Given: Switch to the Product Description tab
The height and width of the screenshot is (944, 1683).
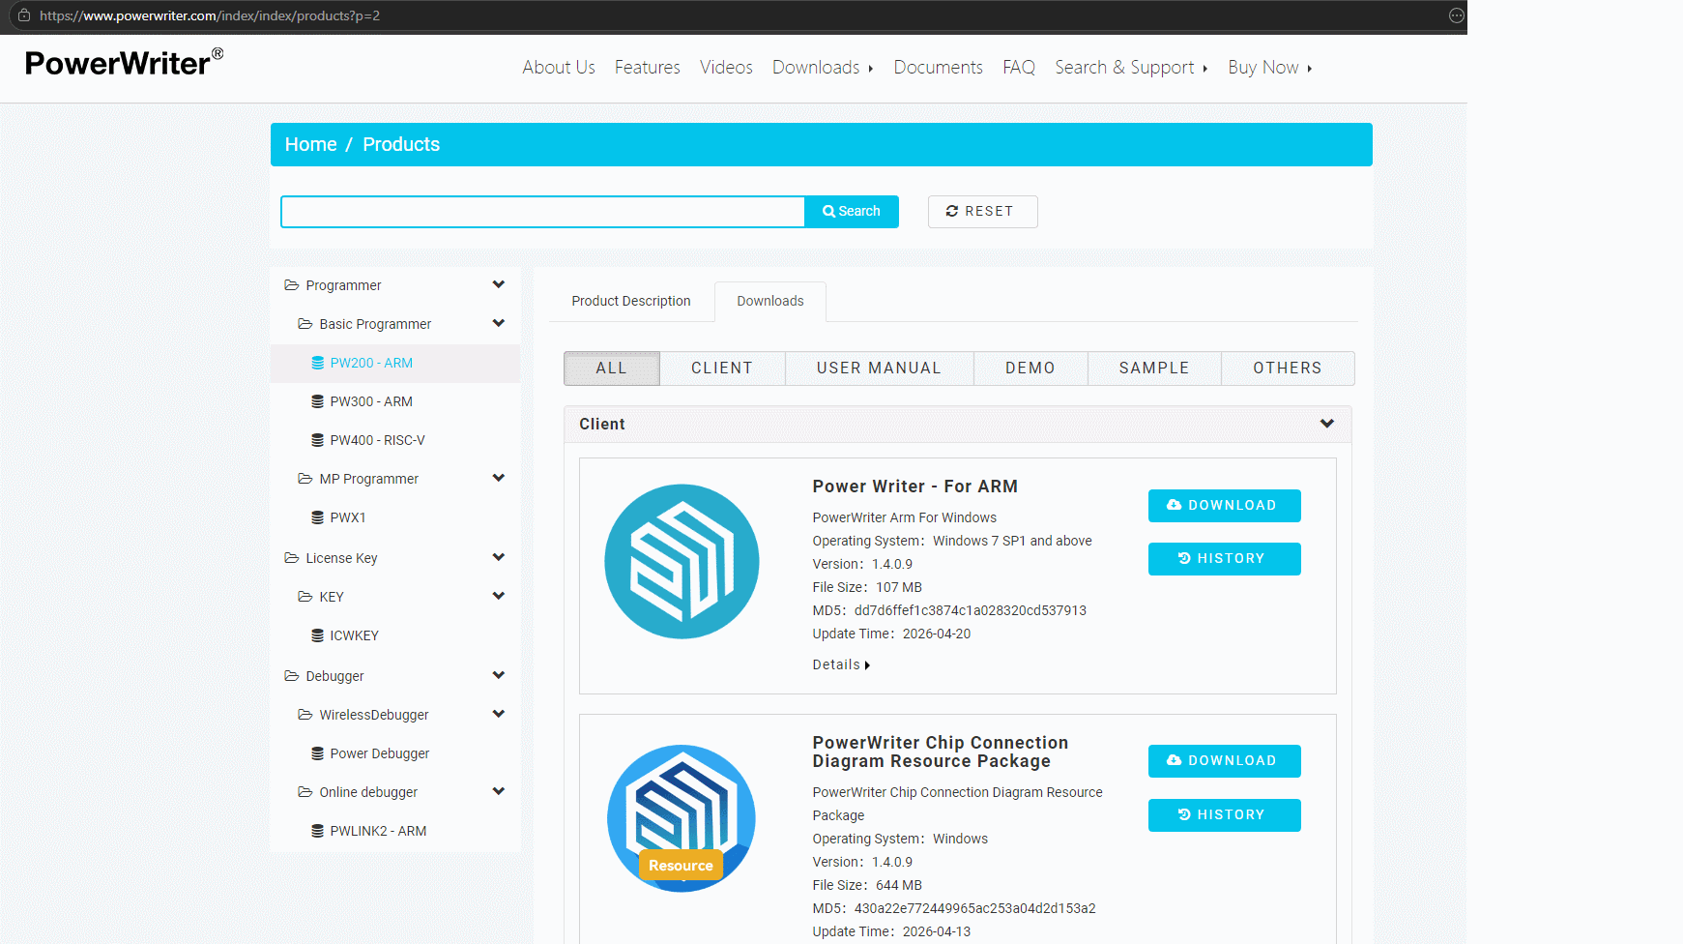Looking at the screenshot, I should pos(631,301).
